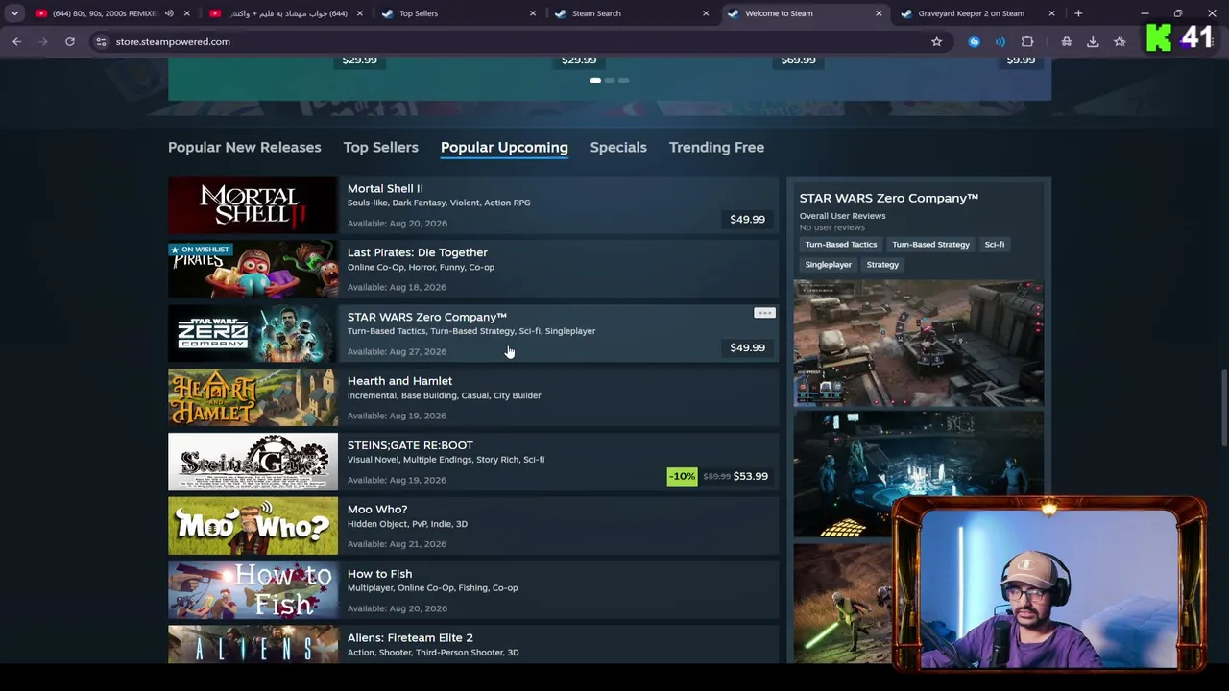The width and height of the screenshot is (1229, 691).
Task: Click the -10% discount badge on STEINS;GATE
Action: pos(682,476)
